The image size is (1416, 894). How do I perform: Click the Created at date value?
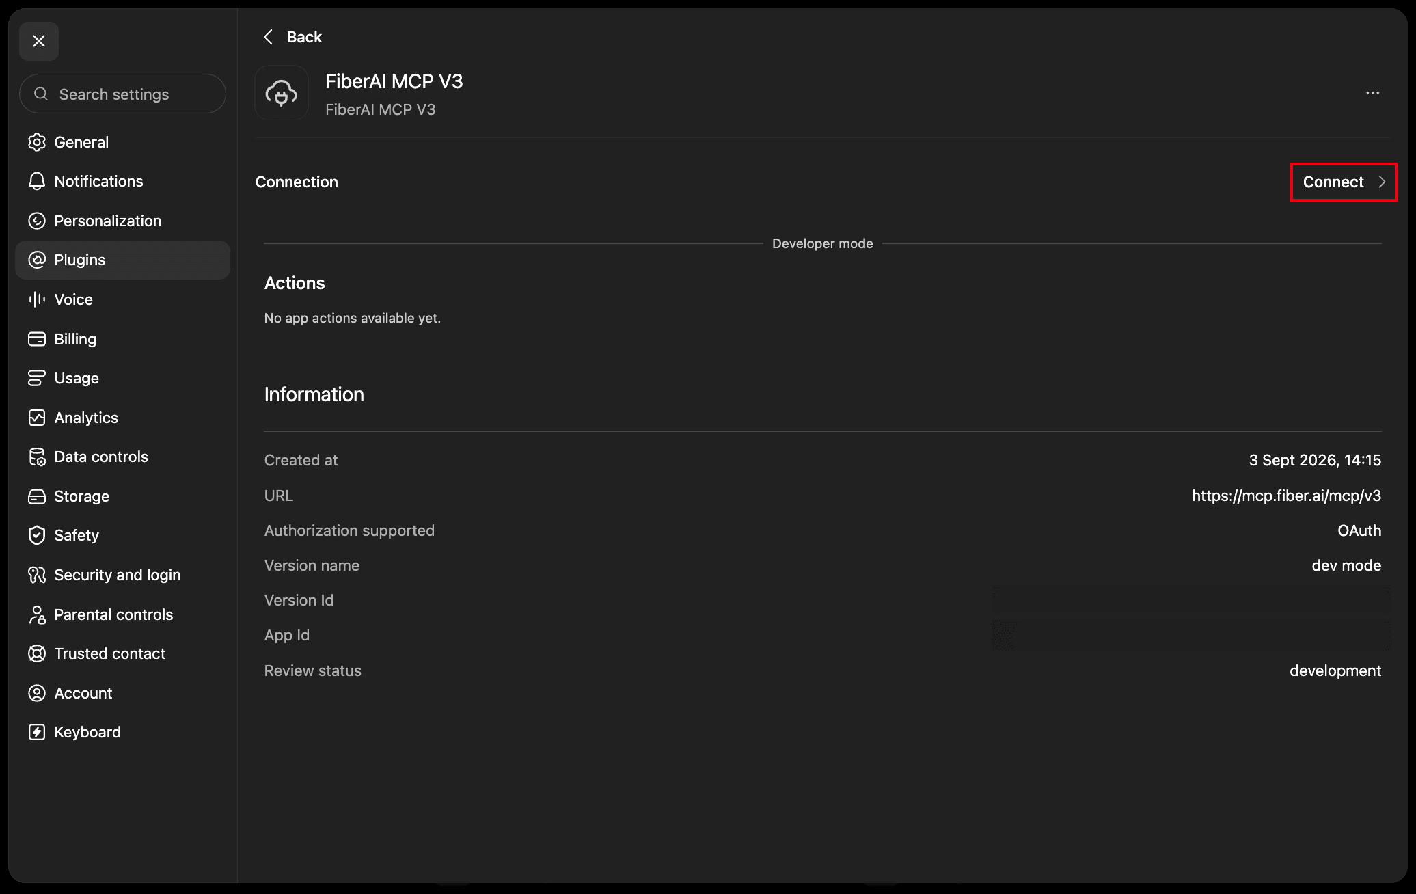pyautogui.click(x=1315, y=460)
